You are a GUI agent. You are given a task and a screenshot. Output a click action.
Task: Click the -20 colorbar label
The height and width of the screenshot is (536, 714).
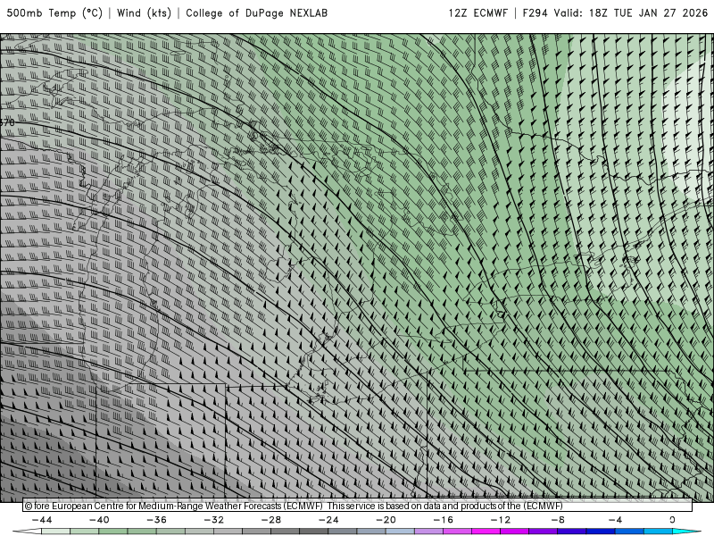tap(386, 520)
